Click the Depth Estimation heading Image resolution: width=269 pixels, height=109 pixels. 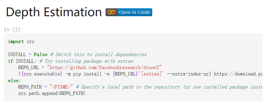(54, 12)
